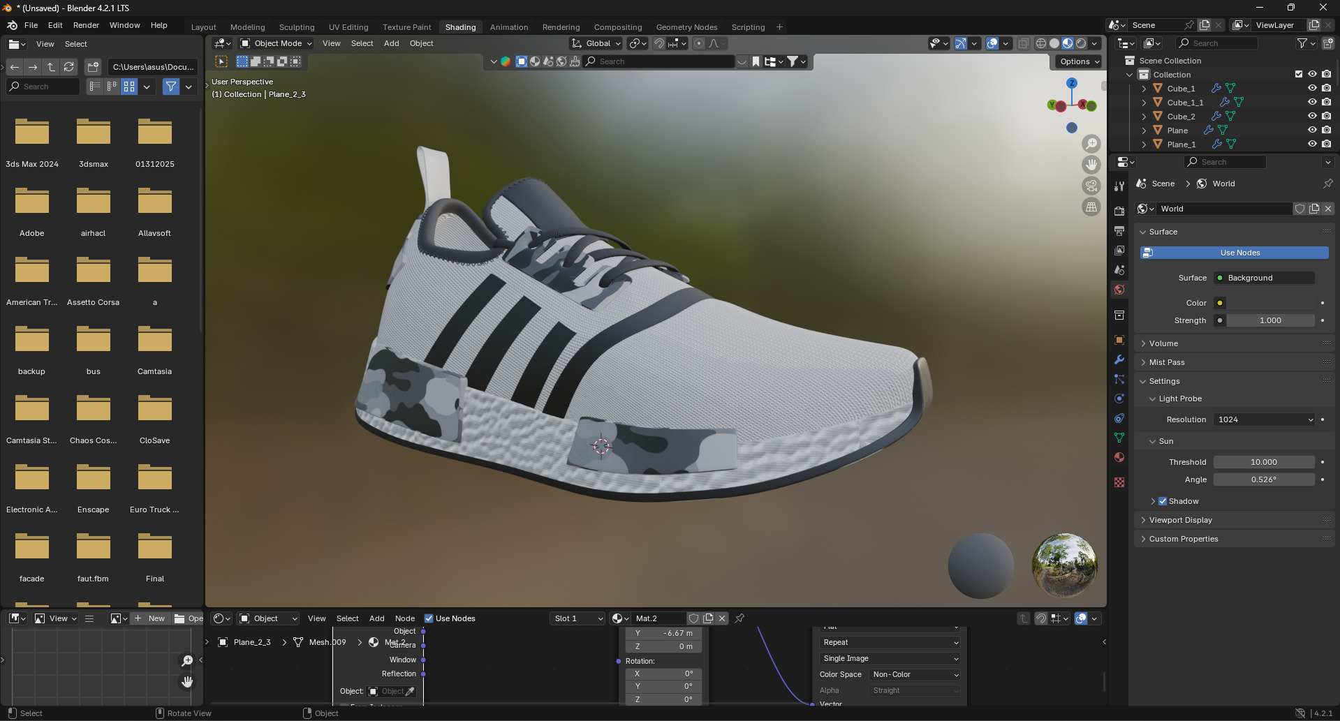Click the world Color swatch
This screenshot has height=721, width=1340.
pos(1271,303)
